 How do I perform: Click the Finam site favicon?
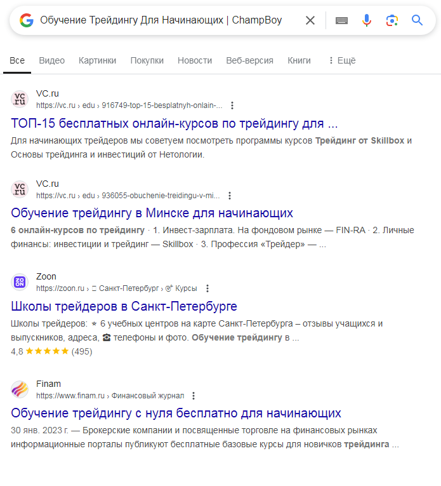20,389
